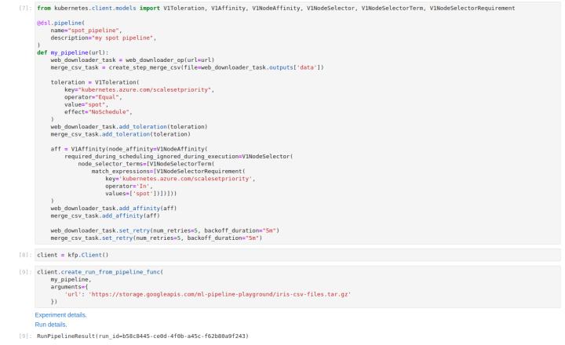Click the toleration key scalesetpriority string

(x=144, y=89)
